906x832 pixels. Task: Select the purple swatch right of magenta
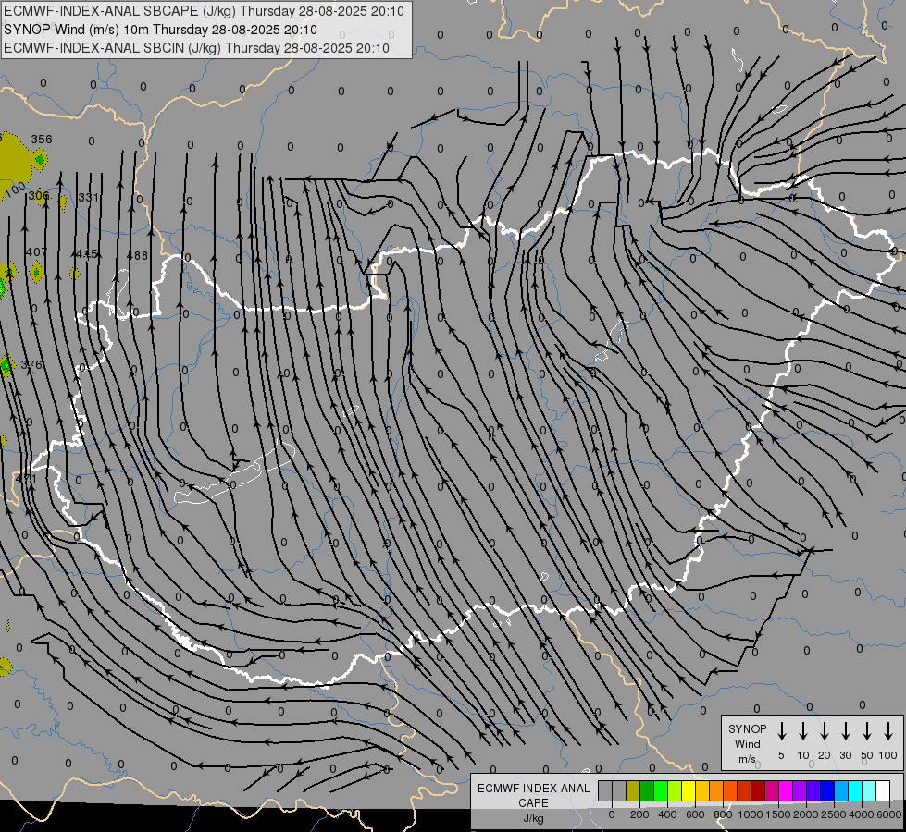coord(799,790)
